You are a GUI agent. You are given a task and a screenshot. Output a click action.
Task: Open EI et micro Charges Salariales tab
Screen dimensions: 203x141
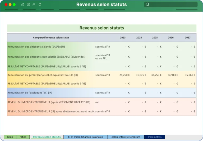85,137
